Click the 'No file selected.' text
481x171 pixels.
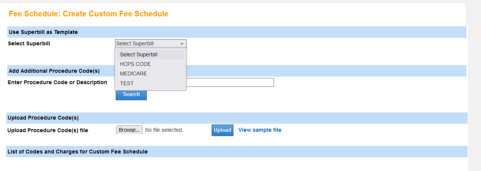pyautogui.click(x=164, y=130)
